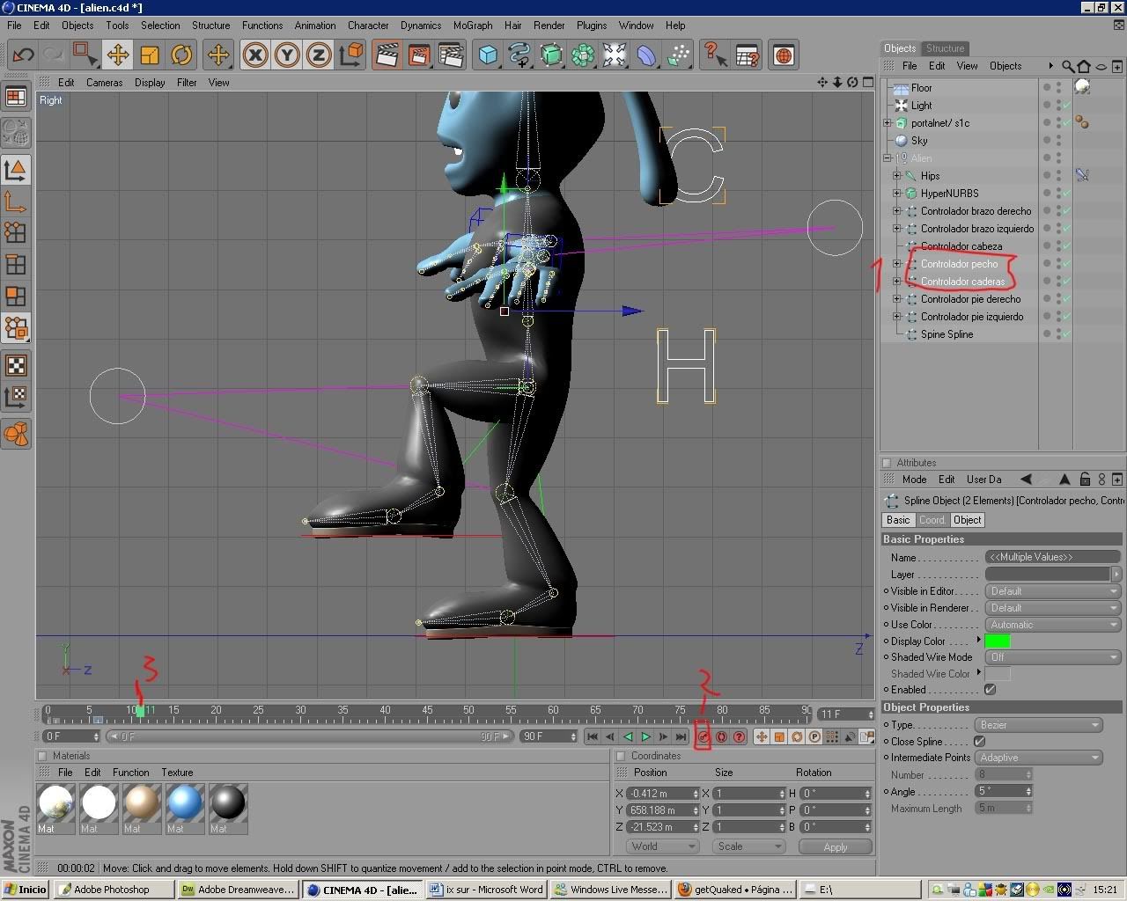This screenshot has width=1127, height=901.
Task: Toggle enable checkmark for Light object
Action: tap(1066, 106)
